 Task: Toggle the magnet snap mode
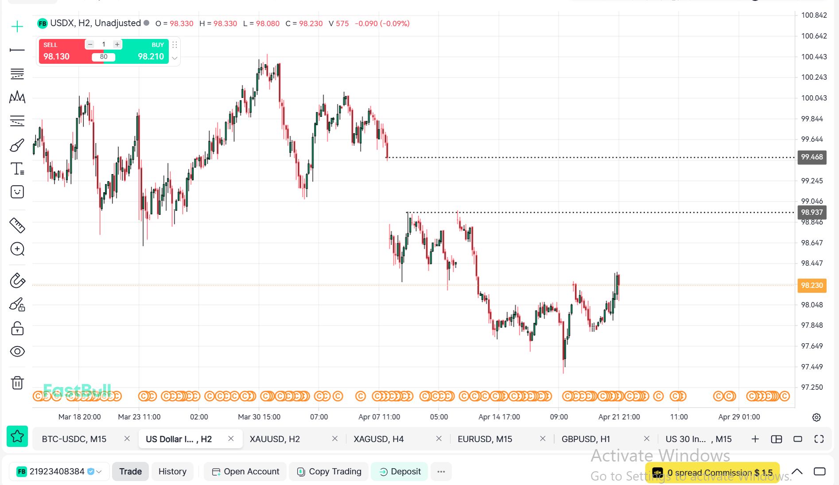tap(17, 281)
